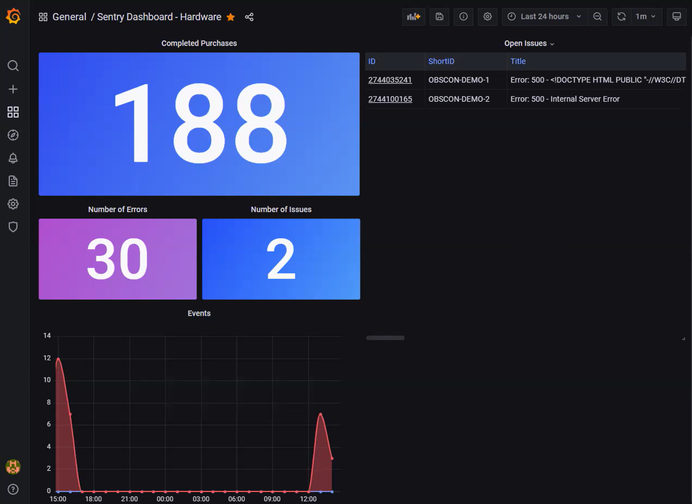The height and width of the screenshot is (504, 692).
Task: Expand the 1m refresh interval dropdown
Action: click(x=646, y=16)
